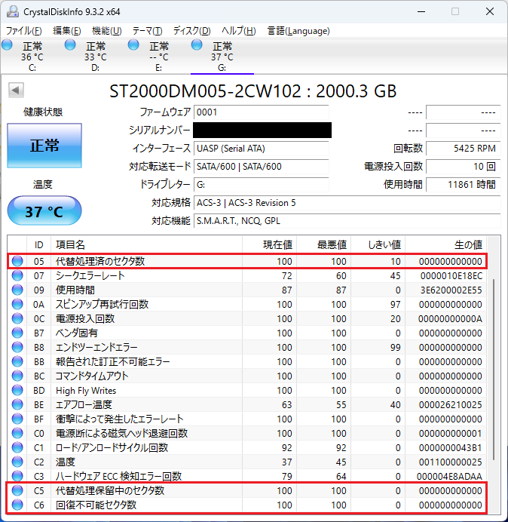Viewport: 508px width, 522px height.
Task: Click status orb for attribute 05
Action: (x=17, y=261)
